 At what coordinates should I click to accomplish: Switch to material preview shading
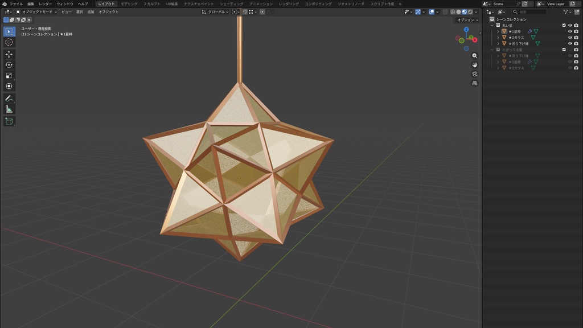[465, 12]
